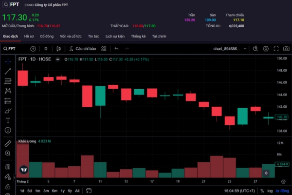Select the Fibonacci retracement lines tool

click(8, 81)
